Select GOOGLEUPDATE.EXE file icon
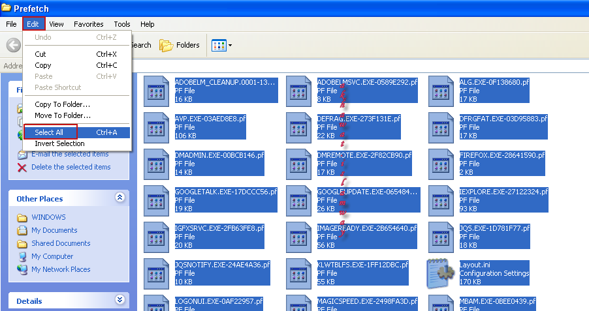This screenshot has height=311, width=589. 298,201
